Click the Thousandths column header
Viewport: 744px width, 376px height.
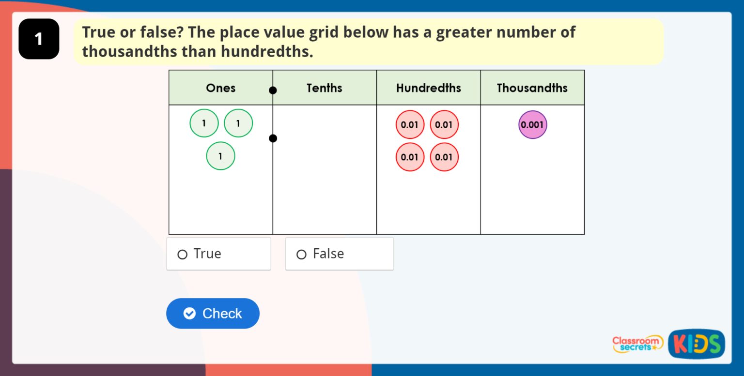point(532,88)
